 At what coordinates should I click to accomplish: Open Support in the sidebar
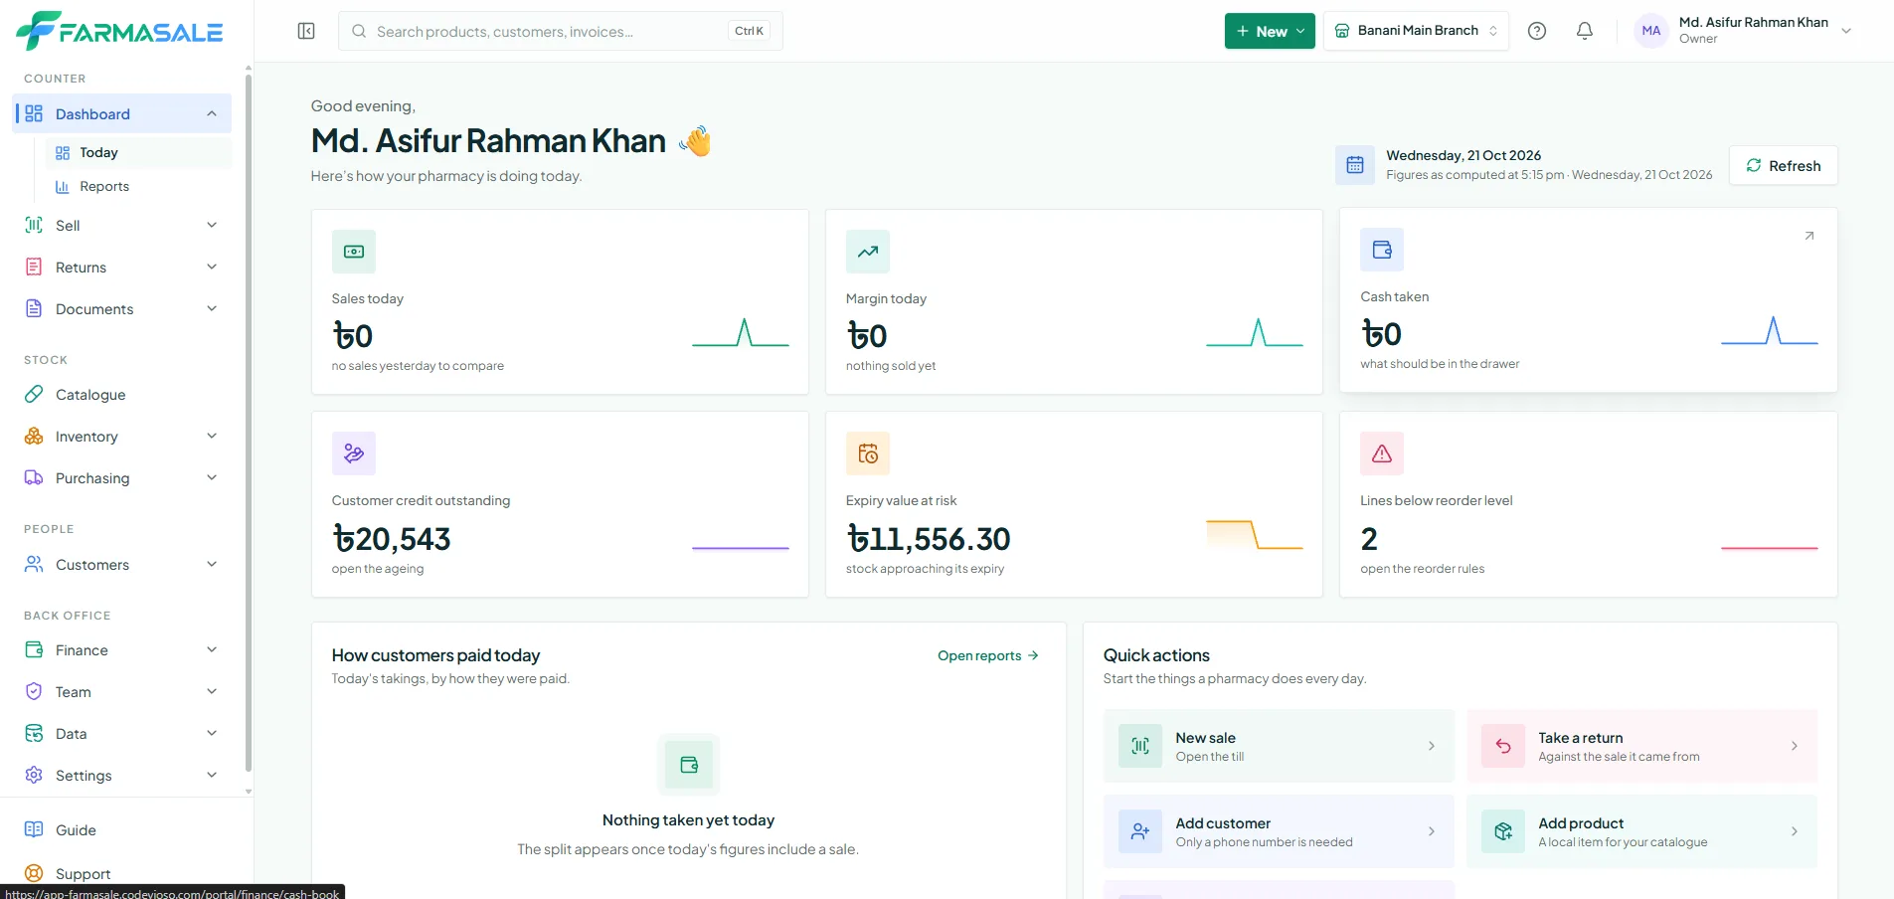123,873
